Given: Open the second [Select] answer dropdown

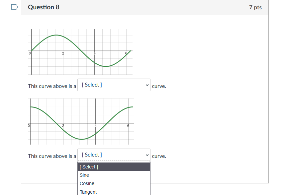Looking at the screenshot, I should click(x=114, y=155).
